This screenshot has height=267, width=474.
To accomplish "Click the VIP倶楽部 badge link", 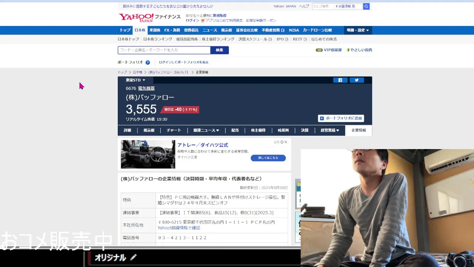I will pyautogui.click(x=328, y=50).
